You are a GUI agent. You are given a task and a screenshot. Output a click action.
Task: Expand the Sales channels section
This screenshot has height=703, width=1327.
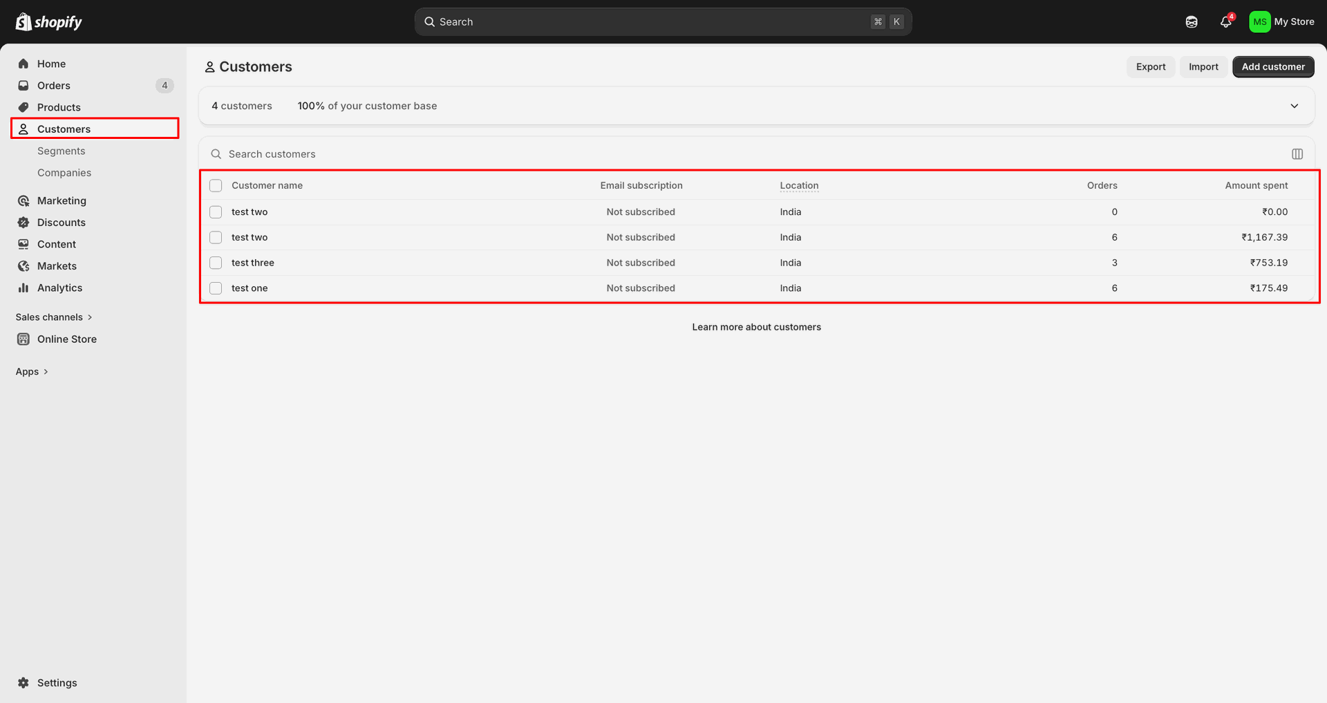pyautogui.click(x=54, y=317)
